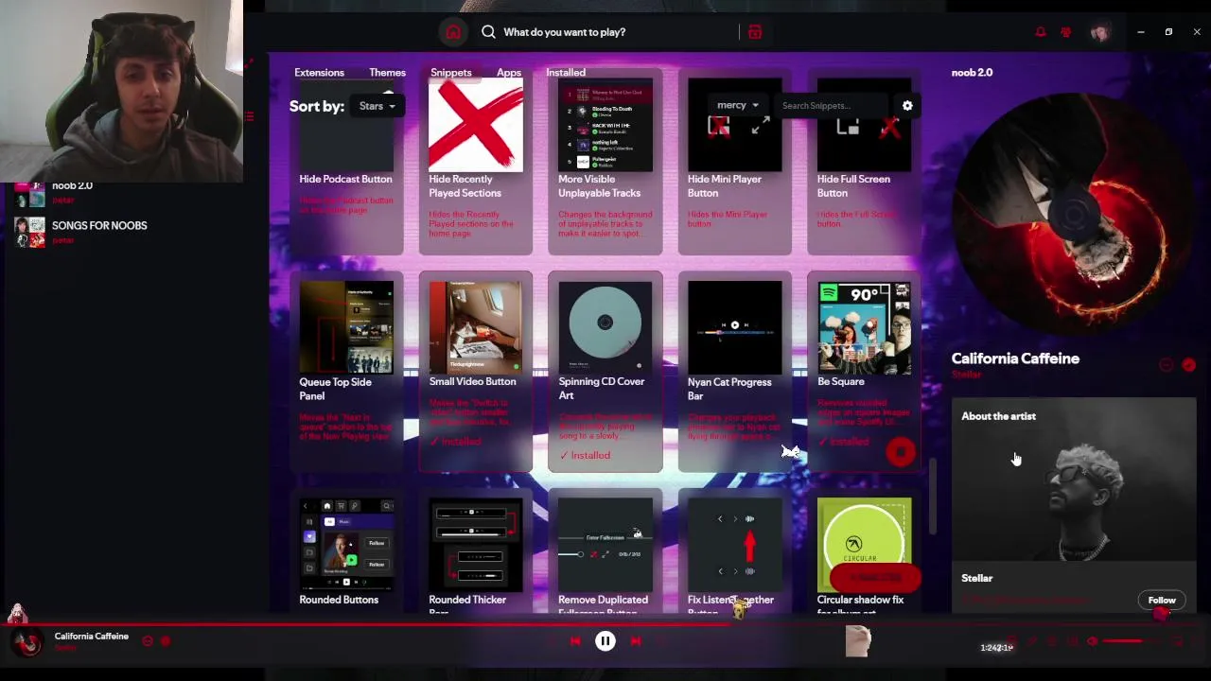
Task: Open the Sort by Stars dropdown
Action: pos(377,106)
